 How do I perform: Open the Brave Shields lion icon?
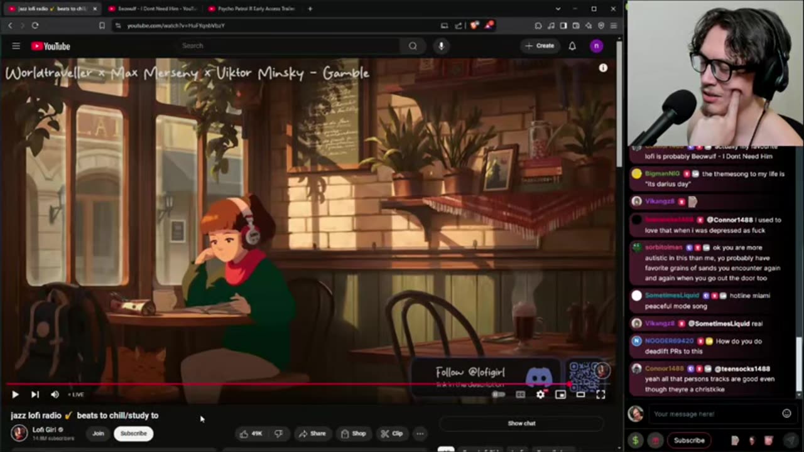(x=474, y=26)
